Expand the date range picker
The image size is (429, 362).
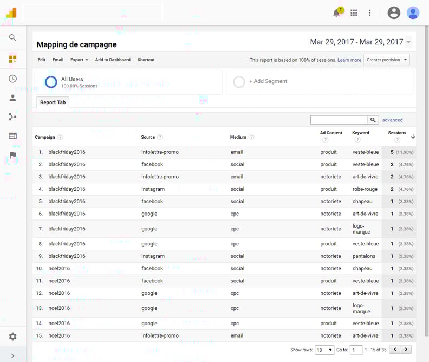360,42
